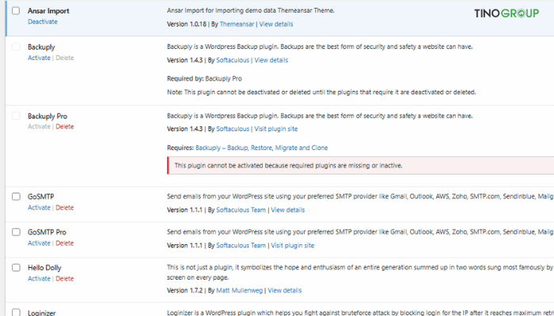
Task: Delete the Backuply Pro plugin
Action: pos(65,126)
